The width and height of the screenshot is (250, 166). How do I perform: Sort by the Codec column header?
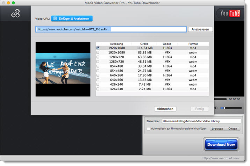tap(167, 44)
